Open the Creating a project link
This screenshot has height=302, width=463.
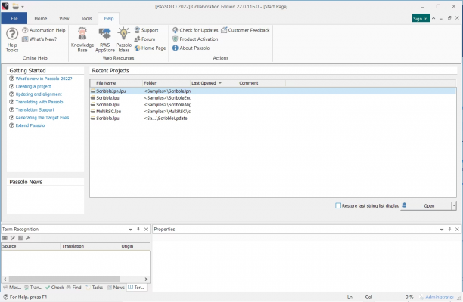[x=33, y=86]
